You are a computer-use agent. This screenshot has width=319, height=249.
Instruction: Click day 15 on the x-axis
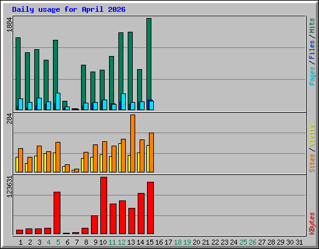[x=150, y=242]
